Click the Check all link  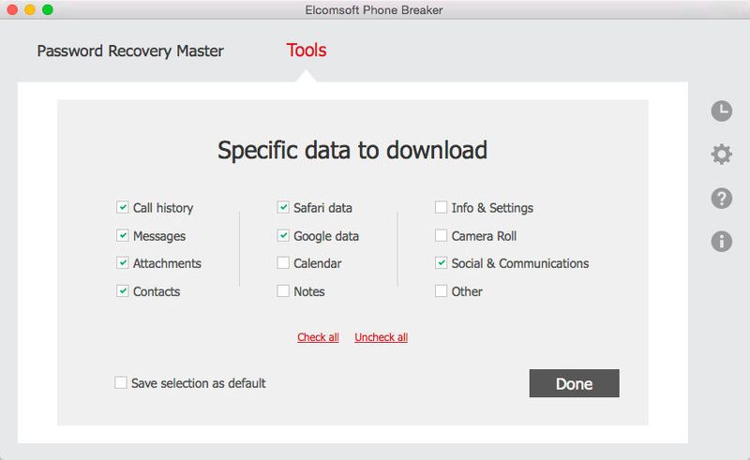[x=318, y=337]
